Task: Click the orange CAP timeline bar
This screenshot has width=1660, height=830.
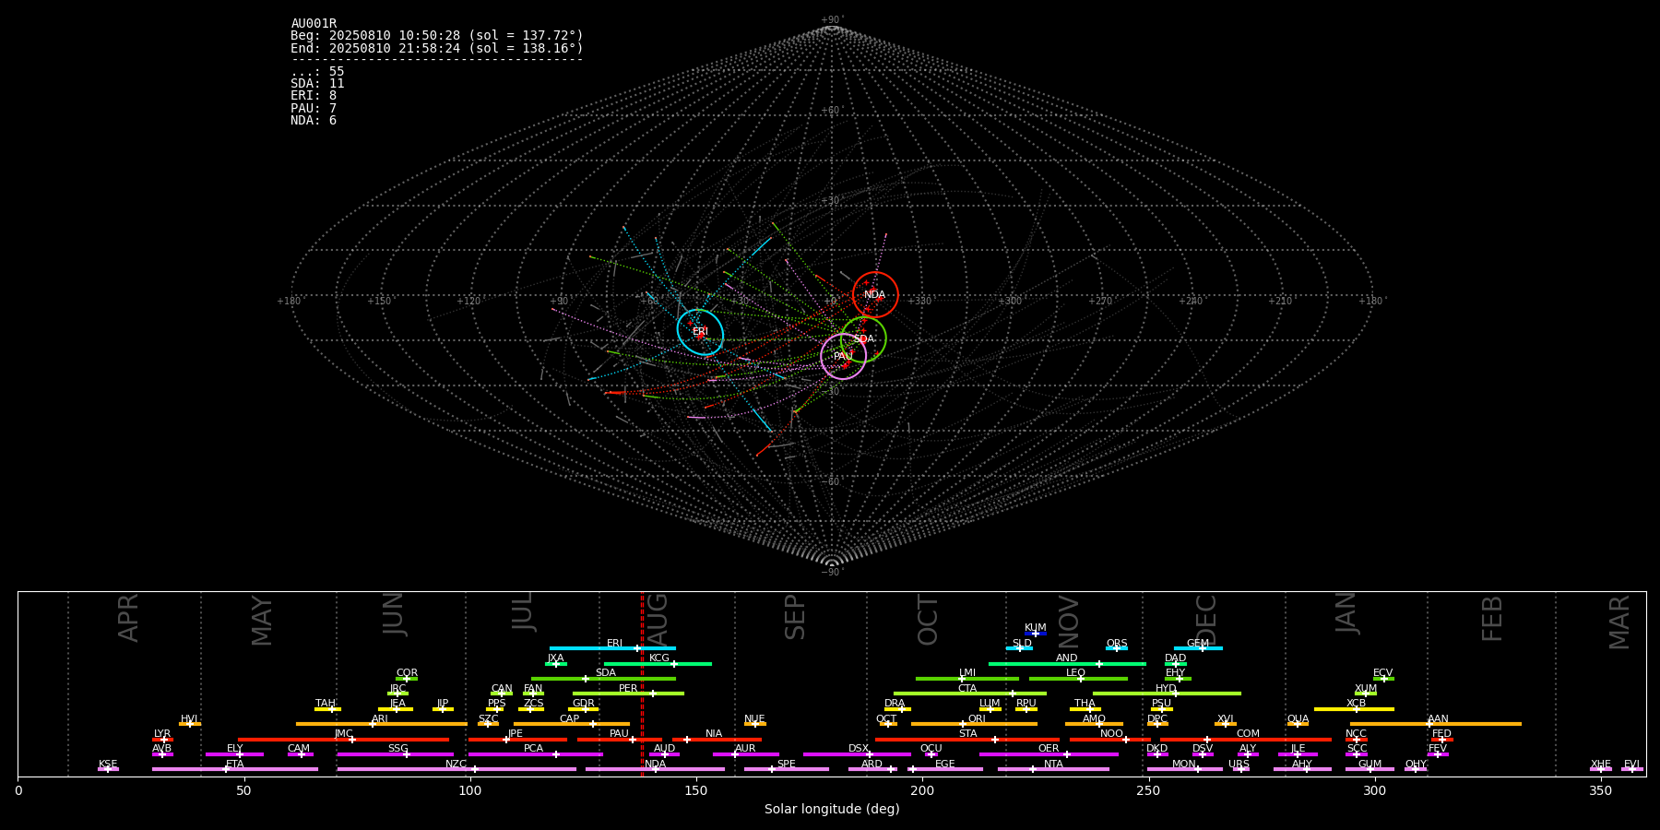Action: [x=572, y=724]
